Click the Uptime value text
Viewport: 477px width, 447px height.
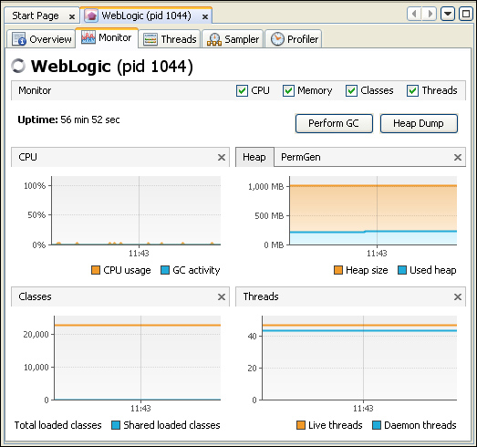tap(90, 120)
